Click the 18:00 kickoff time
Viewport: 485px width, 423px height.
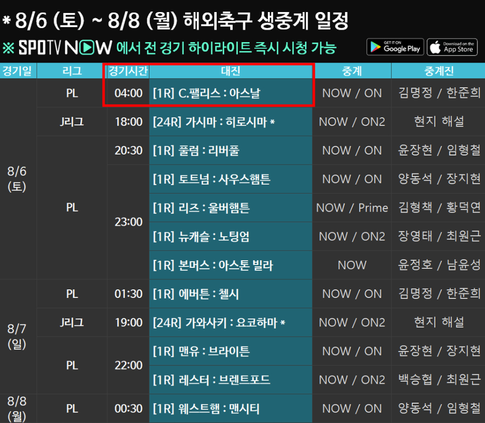[x=128, y=122]
